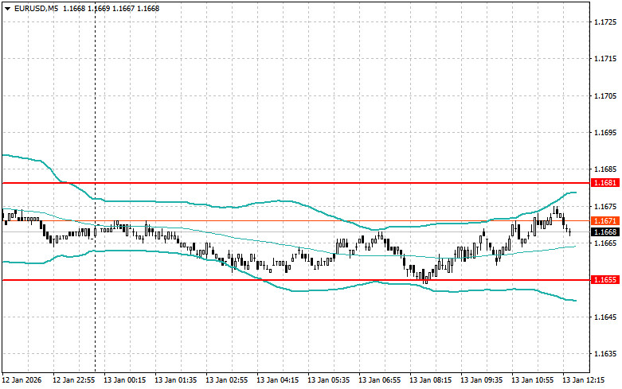
Task: Click the 1.1695 price scale value
Action: (x=605, y=133)
